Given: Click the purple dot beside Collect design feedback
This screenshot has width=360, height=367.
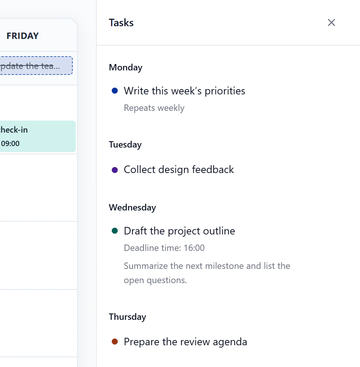Looking at the screenshot, I should 115,170.
